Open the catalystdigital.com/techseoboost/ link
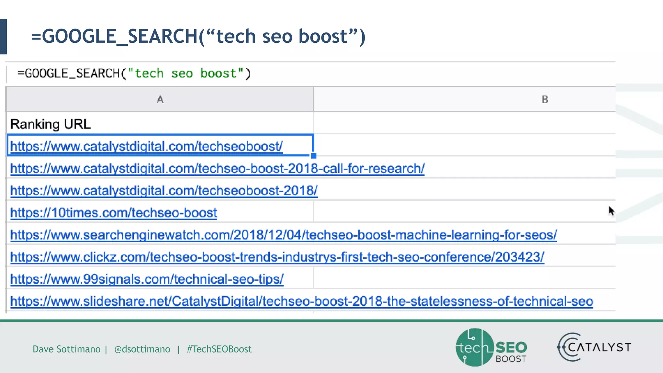Screen dimensions: 663x373 tap(146, 146)
